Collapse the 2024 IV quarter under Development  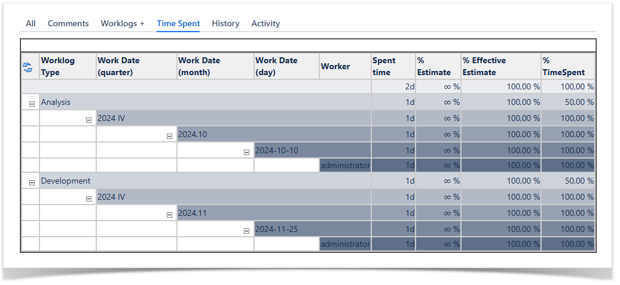pos(88,199)
